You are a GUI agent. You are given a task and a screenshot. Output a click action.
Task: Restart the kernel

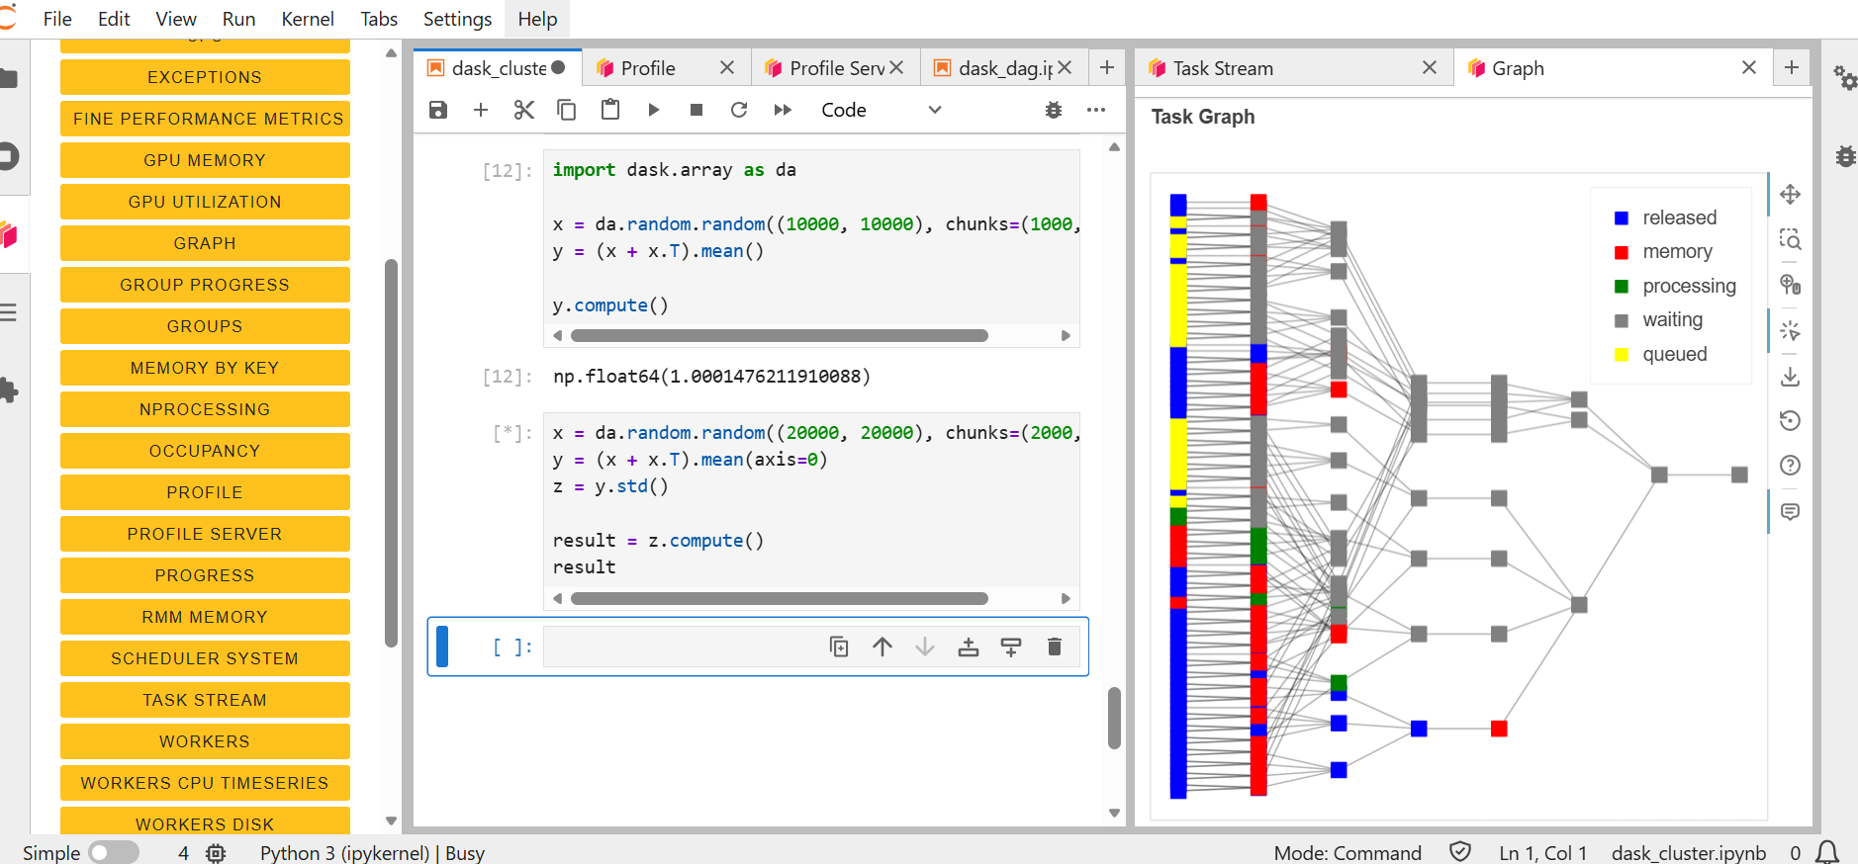[739, 110]
